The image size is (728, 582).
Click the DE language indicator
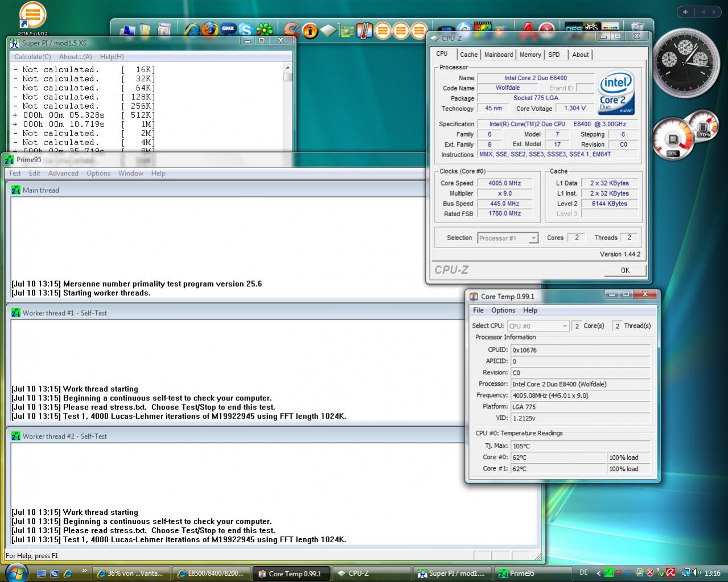click(x=583, y=573)
